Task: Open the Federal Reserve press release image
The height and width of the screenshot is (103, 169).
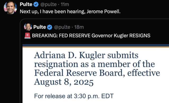Action: (96, 73)
